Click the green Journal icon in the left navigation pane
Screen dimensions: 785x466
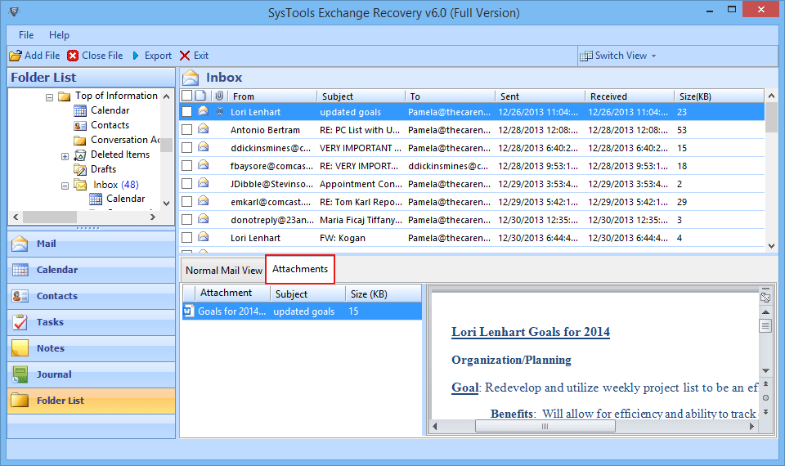click(20, 374)
